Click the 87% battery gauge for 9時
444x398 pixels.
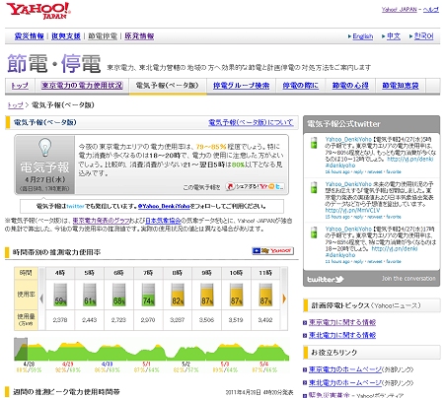tap(206, 295)
